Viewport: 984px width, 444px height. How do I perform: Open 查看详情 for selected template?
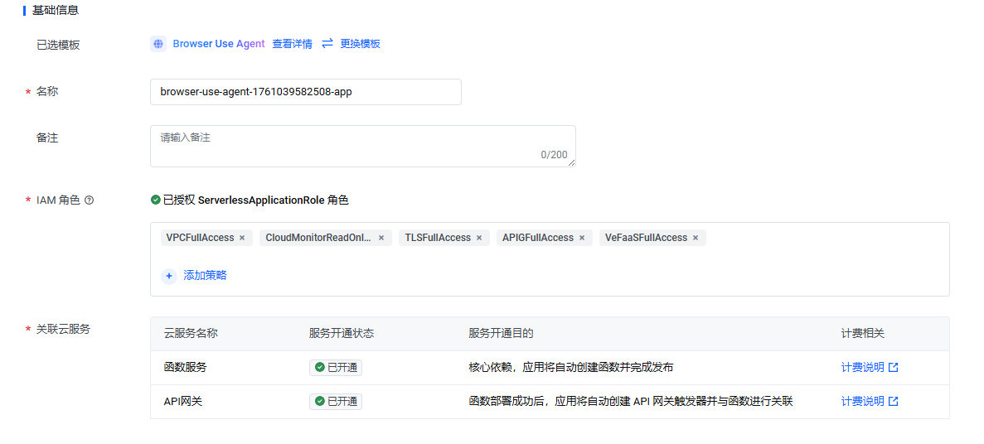point(292,44)
